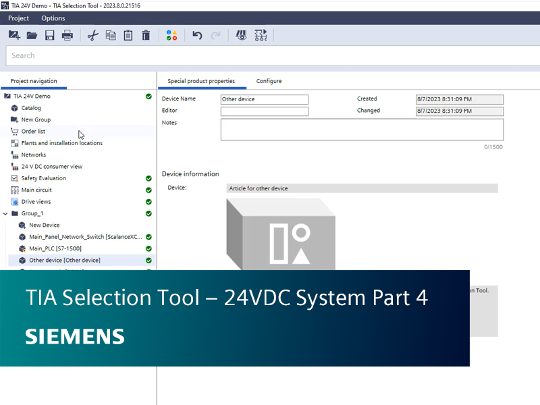This screenshot has height=405, width=540.
Task: Open the Project menu
Action: coord(18,18)
